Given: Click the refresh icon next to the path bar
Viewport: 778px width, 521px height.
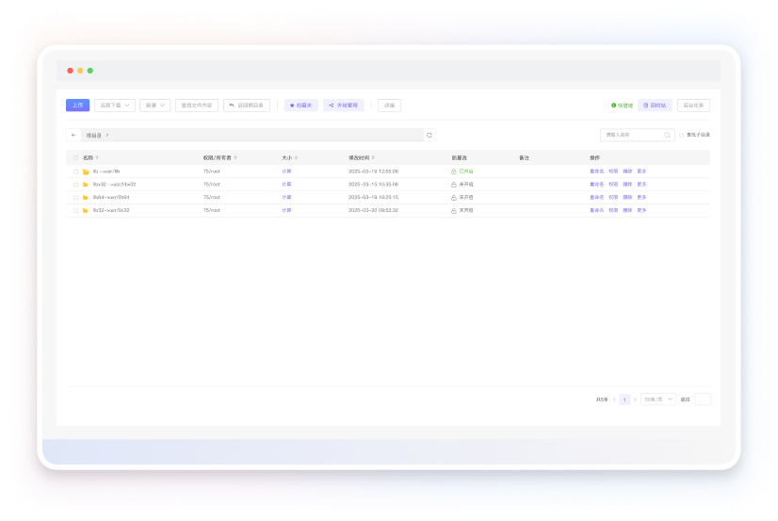Looking at the screenshot, I should click(x=430, y=136).
